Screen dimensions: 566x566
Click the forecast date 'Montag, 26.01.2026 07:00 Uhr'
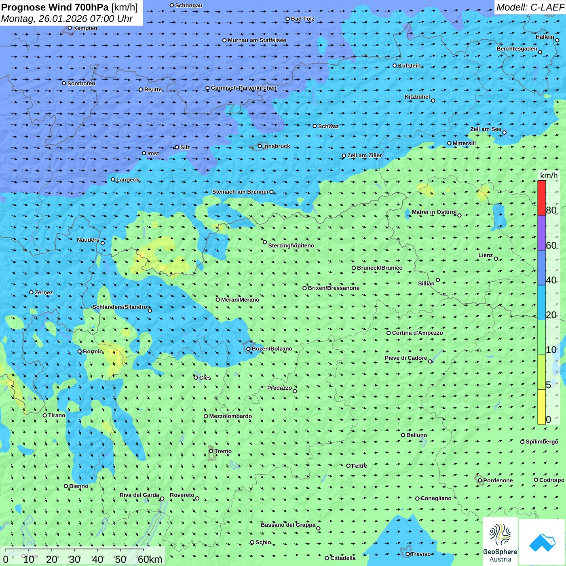[x=67, y=19]
